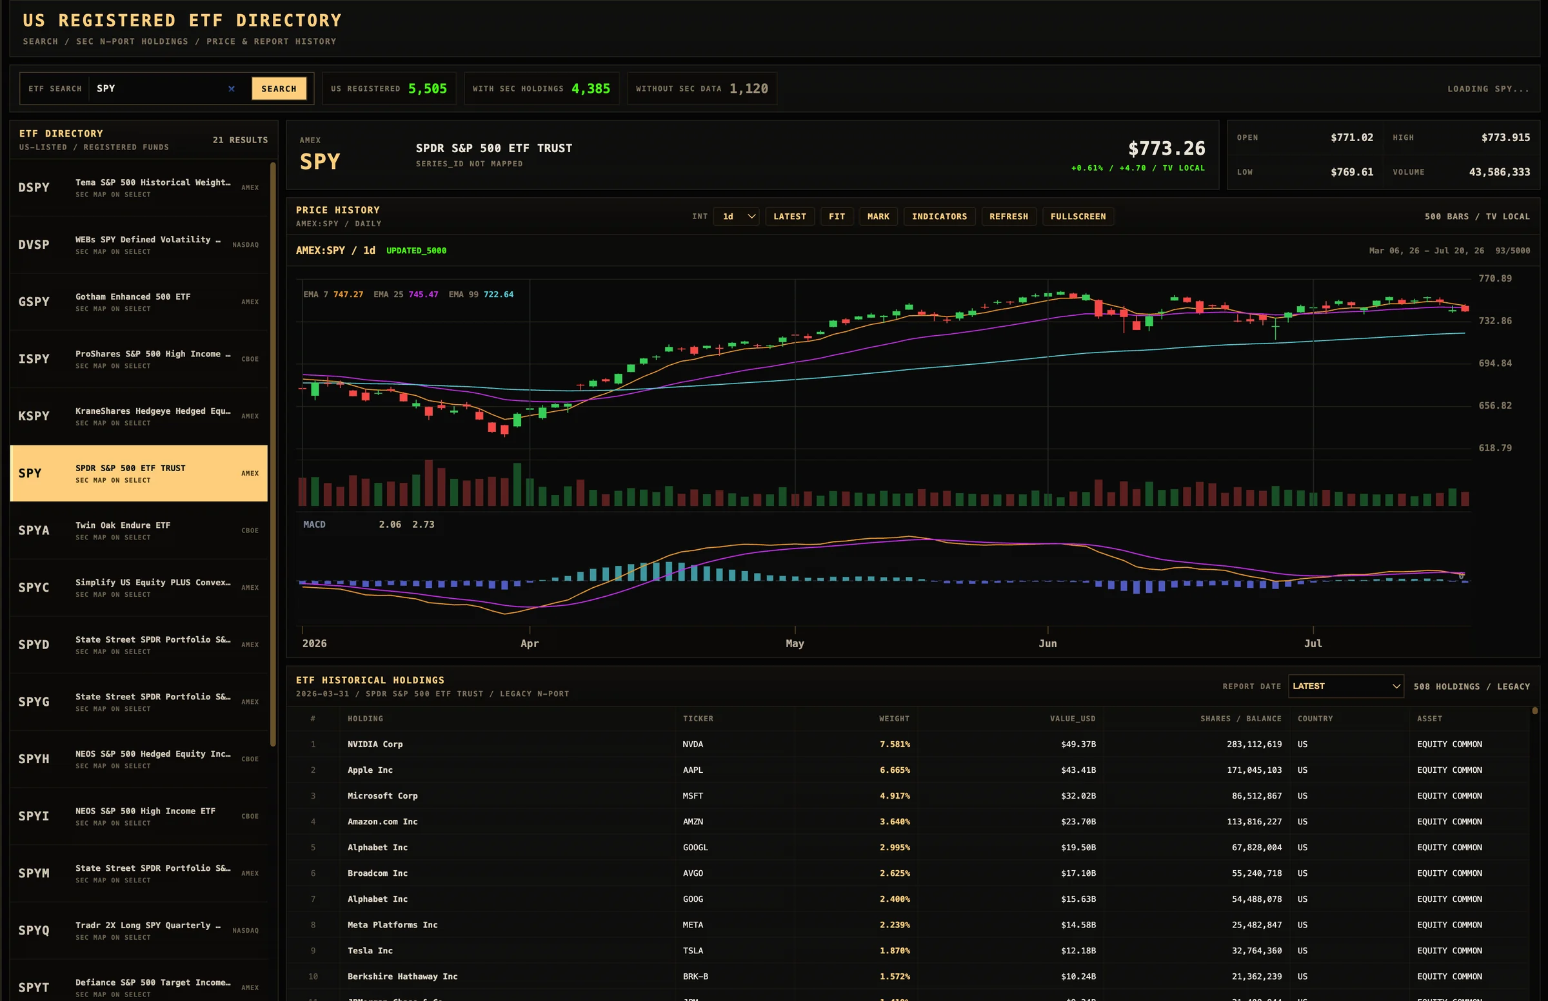This screenshot has height=1001, width=1548.
Task: Click the WITHOUT SEC DATA 1,120 stat
Action: (702, 88)
